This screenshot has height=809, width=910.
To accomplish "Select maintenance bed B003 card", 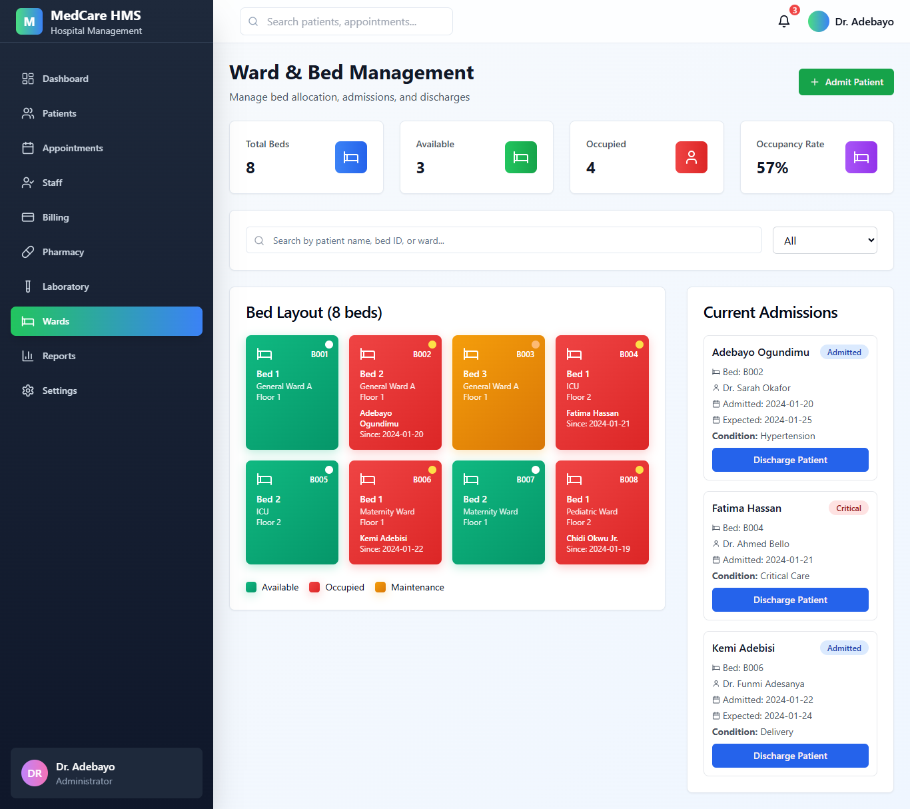I will [x=498, y=393].
